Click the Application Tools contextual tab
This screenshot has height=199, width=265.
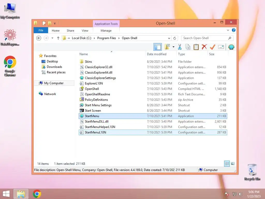click(x=106, y=24)
